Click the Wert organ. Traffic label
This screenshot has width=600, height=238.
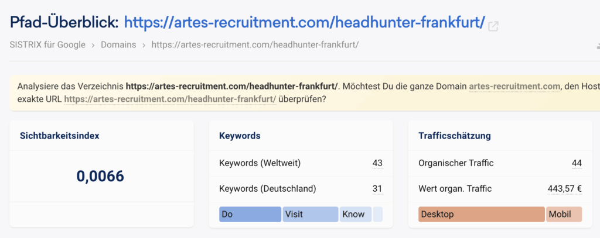455,189
